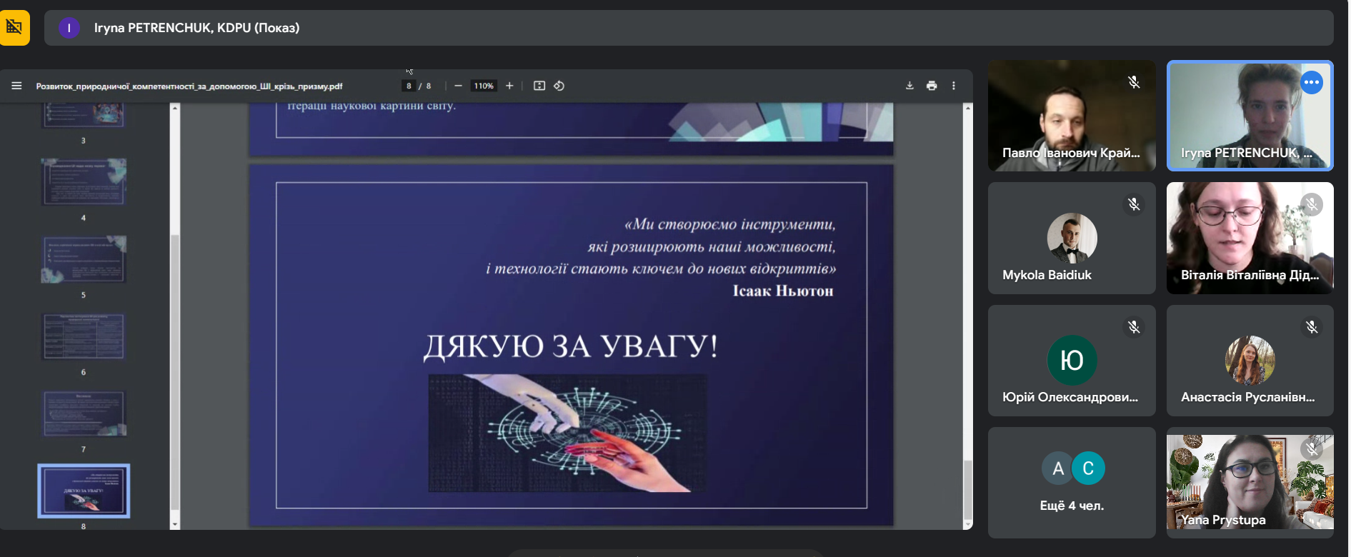Click the thumbnail panel scroll up arrow

tap(175, 108)
